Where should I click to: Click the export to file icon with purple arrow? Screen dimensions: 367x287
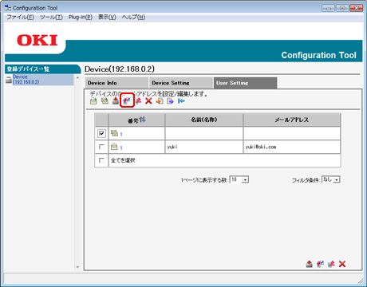tap(170, 101)
